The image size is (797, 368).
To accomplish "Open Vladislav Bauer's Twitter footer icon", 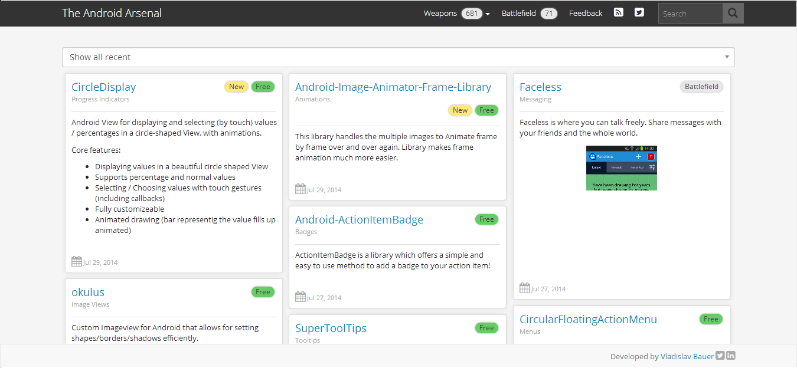I will 720,355.
